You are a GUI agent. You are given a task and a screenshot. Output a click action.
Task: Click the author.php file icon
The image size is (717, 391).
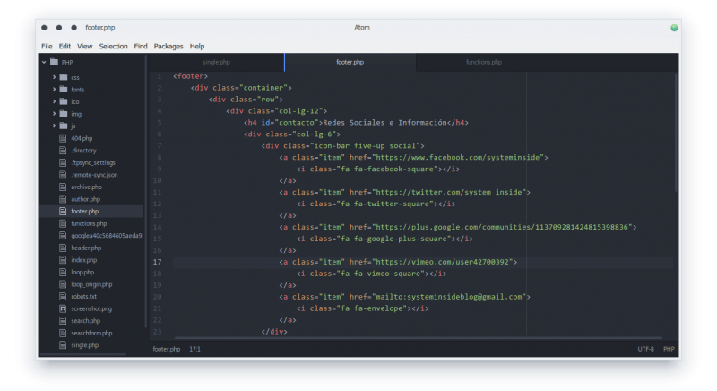pyautogui.click(x=63, y=199)
